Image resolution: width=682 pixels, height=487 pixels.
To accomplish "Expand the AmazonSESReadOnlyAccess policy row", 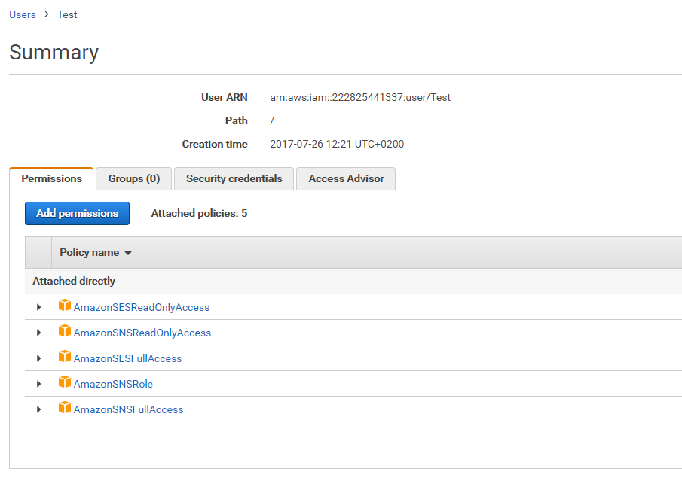I will click(x=38, y=307).
